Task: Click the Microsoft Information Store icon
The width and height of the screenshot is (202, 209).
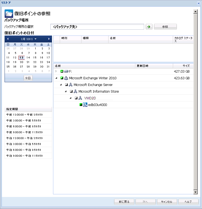Action: [76, 91]
